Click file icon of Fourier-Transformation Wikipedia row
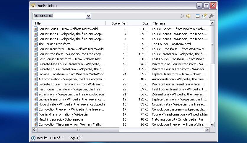This screenshot has width=247, height=143. [x=36, y=114]
